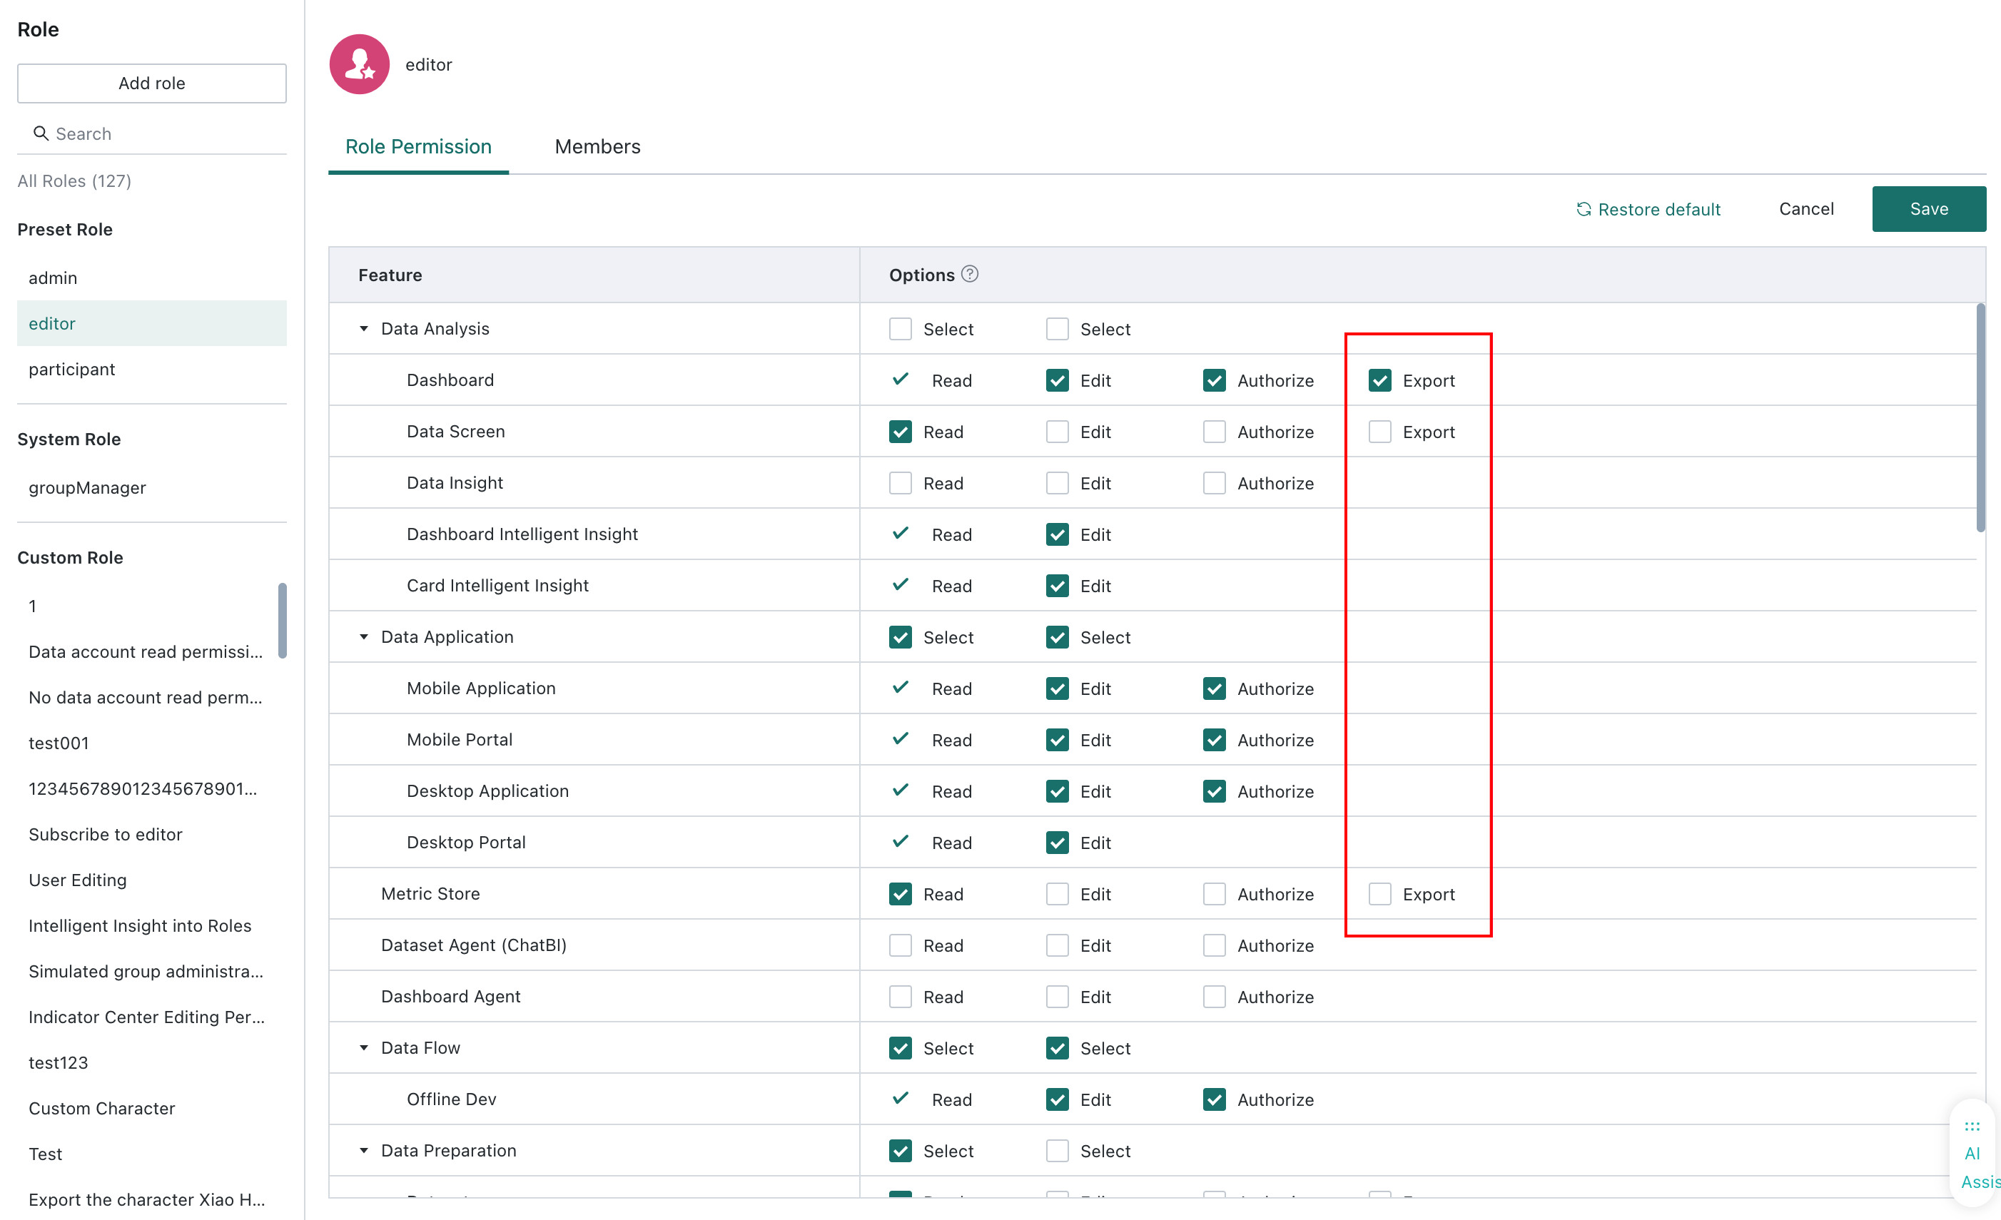Enable Read for Data Insight
Viewport: 2001px width, 1220px height.
901,483
